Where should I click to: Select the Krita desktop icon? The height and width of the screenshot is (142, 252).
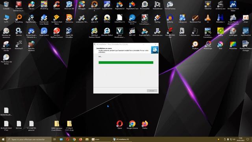(220, 45)
